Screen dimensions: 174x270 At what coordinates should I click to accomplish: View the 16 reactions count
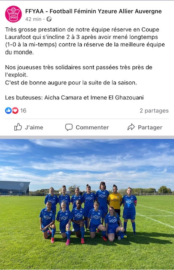(23, 111)
